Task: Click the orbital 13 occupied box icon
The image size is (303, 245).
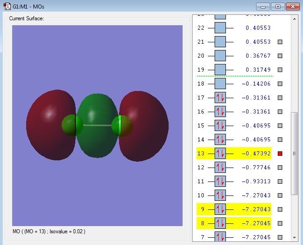Action: point(220,154)
